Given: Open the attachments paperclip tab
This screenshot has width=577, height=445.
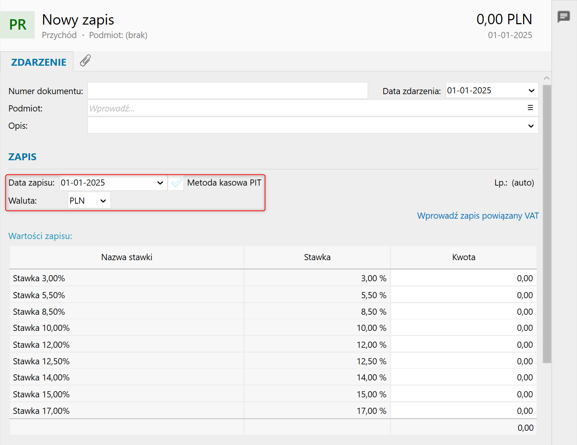Looking at the screenshot, I should (x=85, y=61).
